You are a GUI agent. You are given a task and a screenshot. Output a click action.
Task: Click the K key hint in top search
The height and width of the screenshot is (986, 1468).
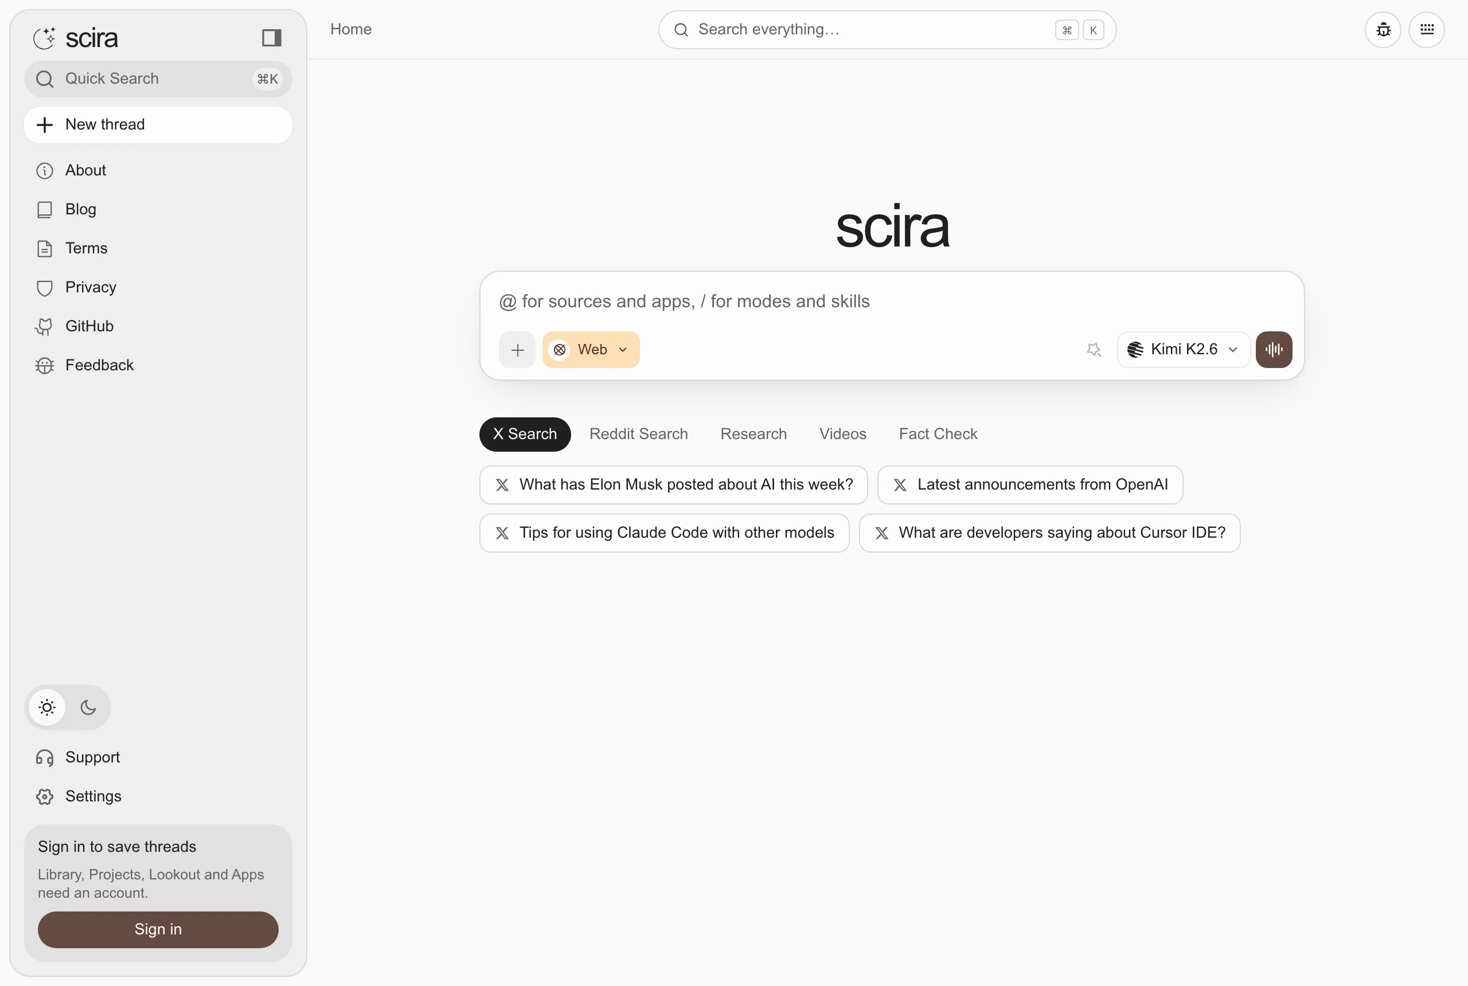[x=1093, y=30]
